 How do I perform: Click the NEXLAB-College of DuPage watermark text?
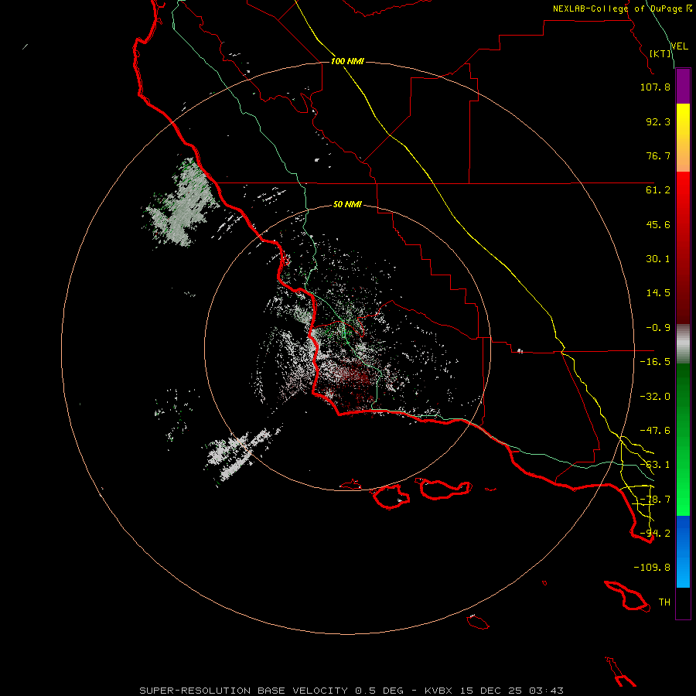622,9
